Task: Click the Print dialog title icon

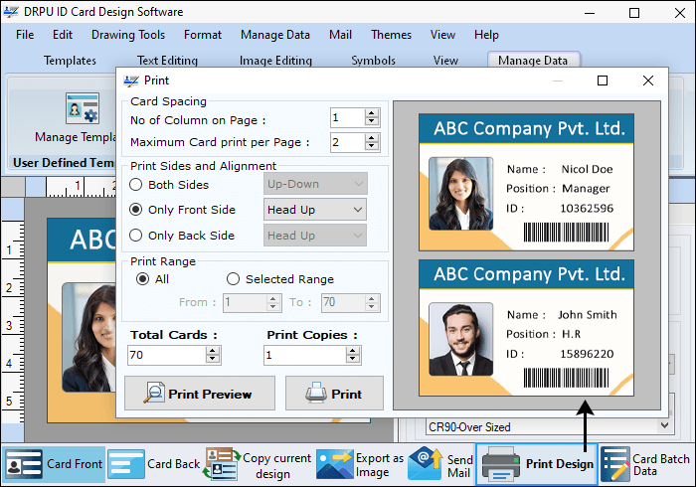Action: pyautogui.click(x=131, y=81)
